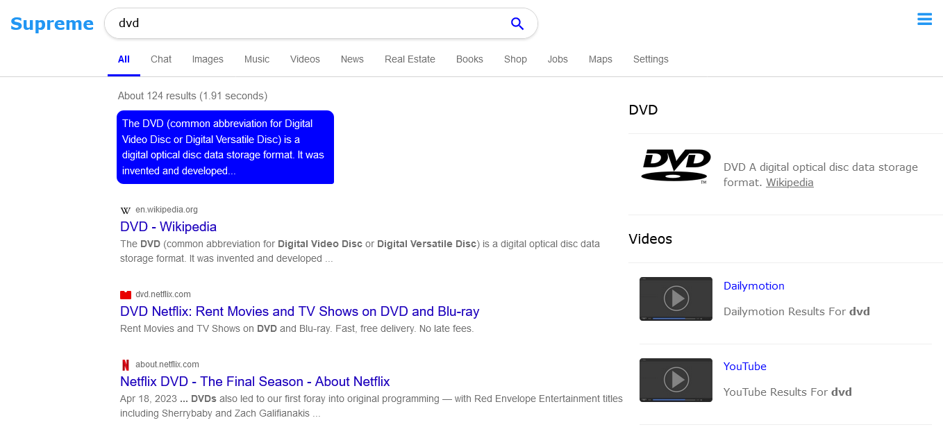
Task: Open the Shop tab
Action: tap(515, 59)
